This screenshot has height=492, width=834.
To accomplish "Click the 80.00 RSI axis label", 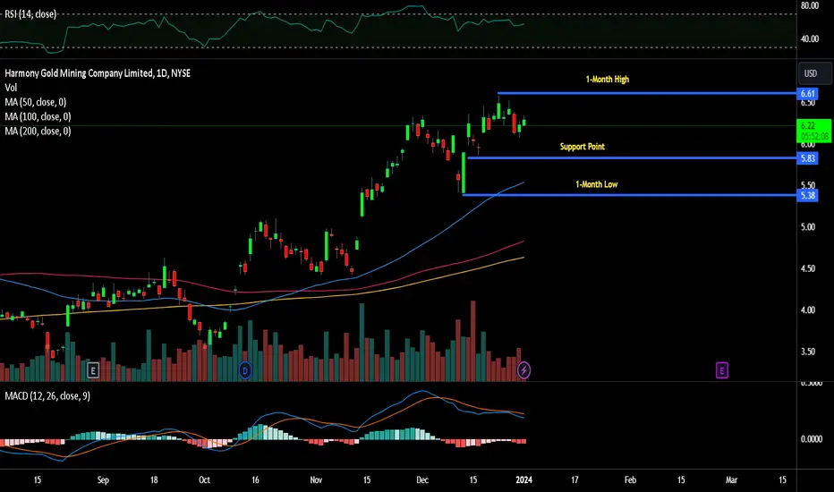I will tap(810, 6).
